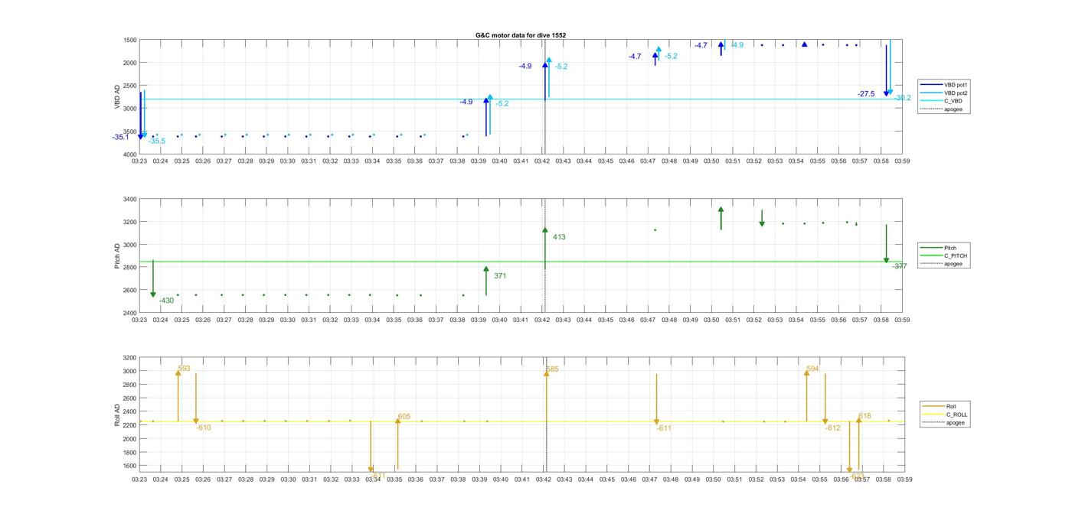
Task: Click the '413' pitch data label
Action: pyautogui.click(x=559, y=237)
